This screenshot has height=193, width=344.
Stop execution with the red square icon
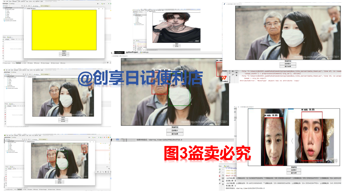pos(3,48)
